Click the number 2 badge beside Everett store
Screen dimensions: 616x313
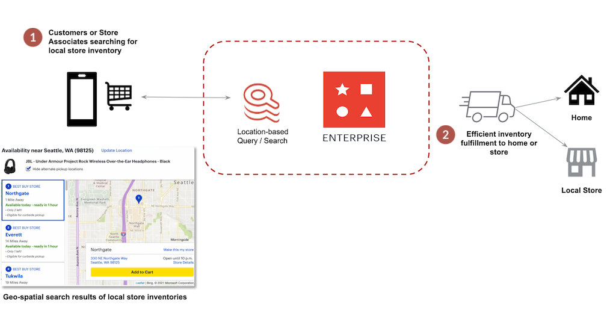coord(8,228)
